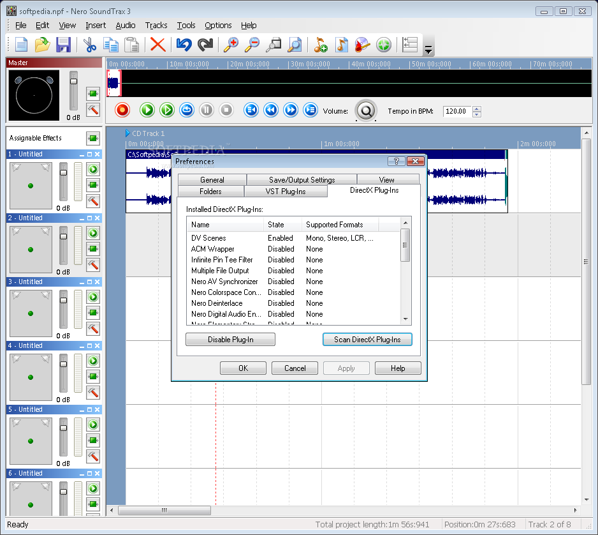Viewport: 598px width, 535px height.
Task: Start recording with the red record button
Action: [x=122, y=110]
